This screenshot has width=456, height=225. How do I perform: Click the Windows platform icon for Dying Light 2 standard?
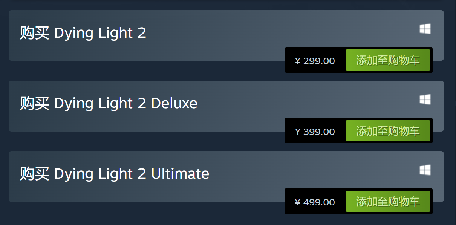[x=425, y=29]
